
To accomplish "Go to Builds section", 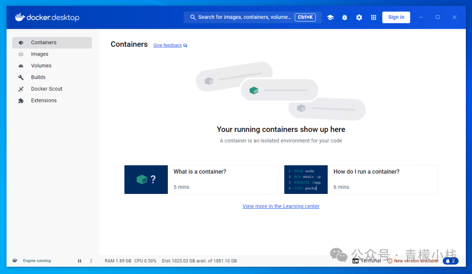I will (38, 77).
